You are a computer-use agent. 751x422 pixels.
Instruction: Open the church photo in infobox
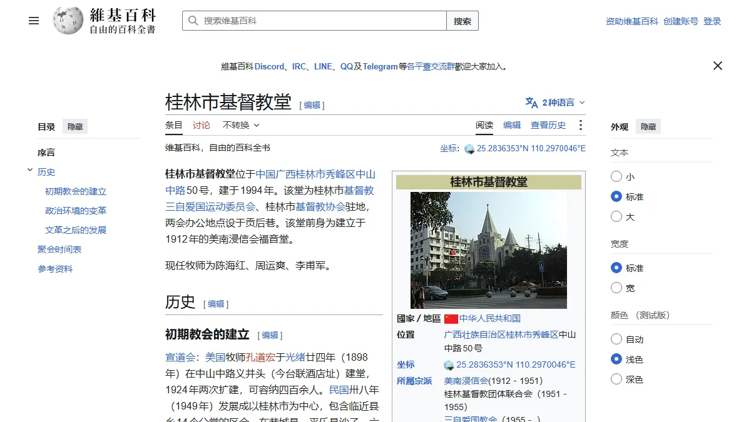click(x=489, y=250)
